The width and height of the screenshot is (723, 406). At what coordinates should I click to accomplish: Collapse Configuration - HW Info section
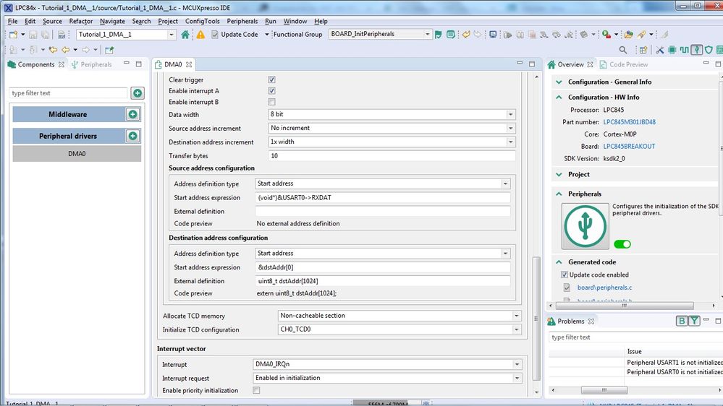(x=559, y=97)
